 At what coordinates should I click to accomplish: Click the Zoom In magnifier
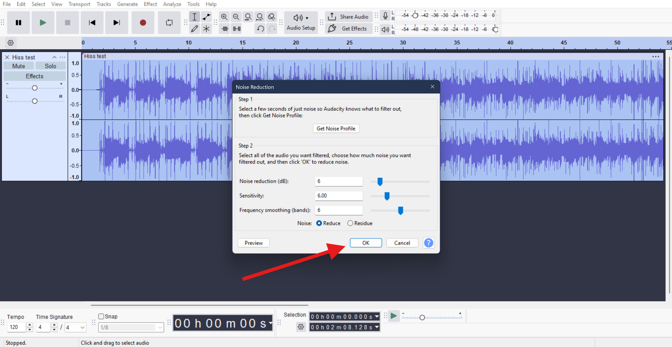(x=224, y=17)
